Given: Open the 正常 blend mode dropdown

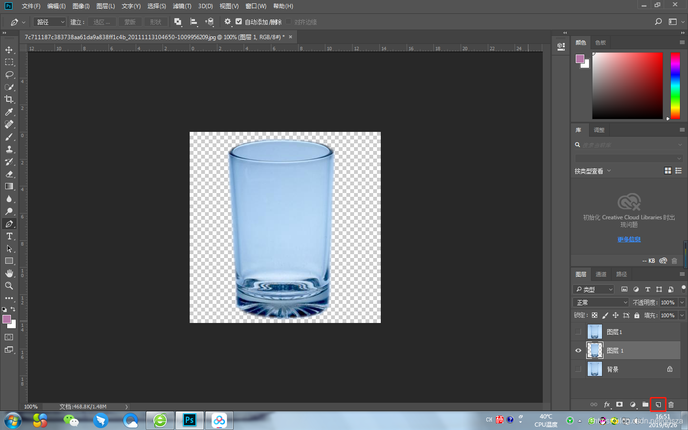Looking at the screenshot, I should coord(601,302).
